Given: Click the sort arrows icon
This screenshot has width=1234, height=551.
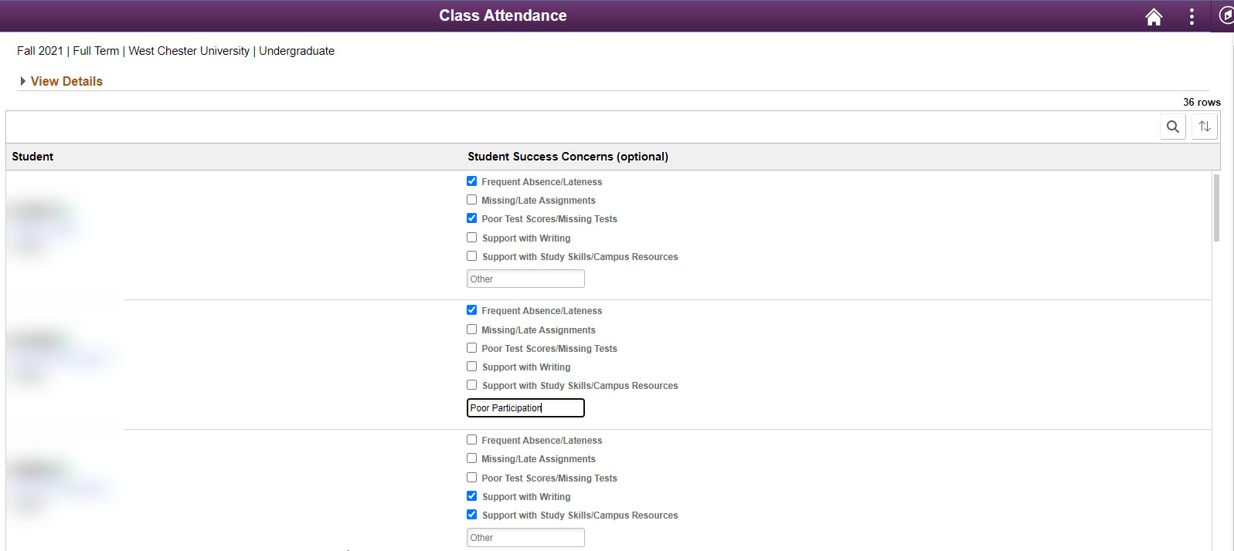Looking at the screenshot, I should 1204,127.
